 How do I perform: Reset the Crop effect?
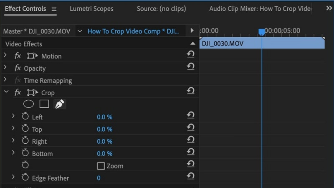191,91
